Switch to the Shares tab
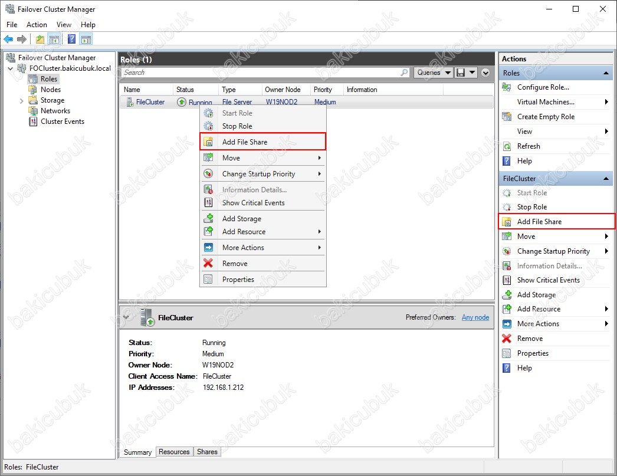The height and width of the screenshot is (476, 617). pos(207,452)
